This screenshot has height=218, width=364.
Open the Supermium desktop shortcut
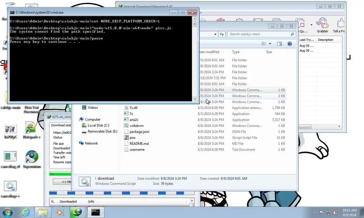32,159
